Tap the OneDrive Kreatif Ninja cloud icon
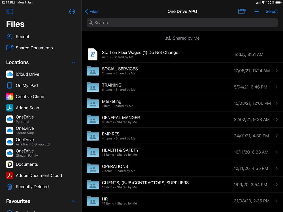 tap(10, 130)
